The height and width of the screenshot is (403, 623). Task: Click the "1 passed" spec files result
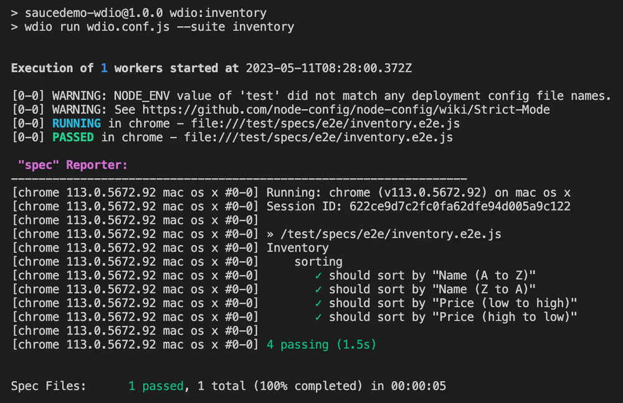156,386
